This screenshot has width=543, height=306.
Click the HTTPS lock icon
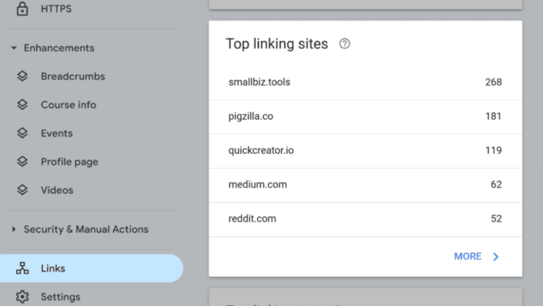22,8
